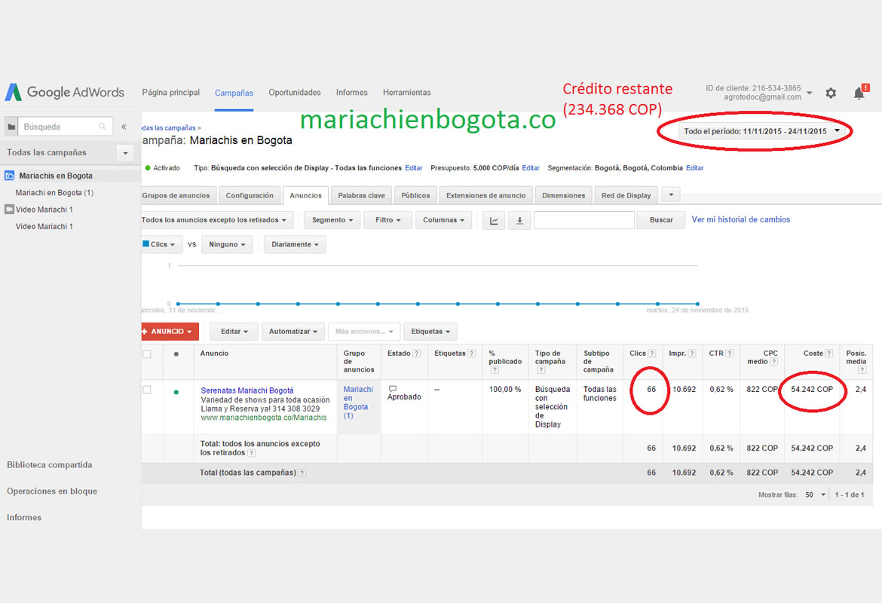Viewport: 882px width, 603px height.
Task: Click the Aprobado status speech bubble icon
Action: (x=393, y=389)
